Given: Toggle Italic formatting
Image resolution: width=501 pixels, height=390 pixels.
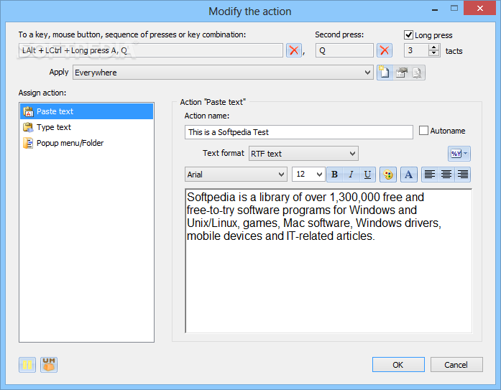Looking at the screenshot, I should click(x=351, y=175).
